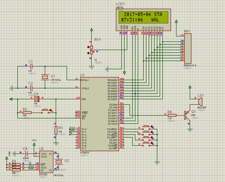Select the 10k resistor R1
Screen dimensions: 225x182
click(56, 130)
